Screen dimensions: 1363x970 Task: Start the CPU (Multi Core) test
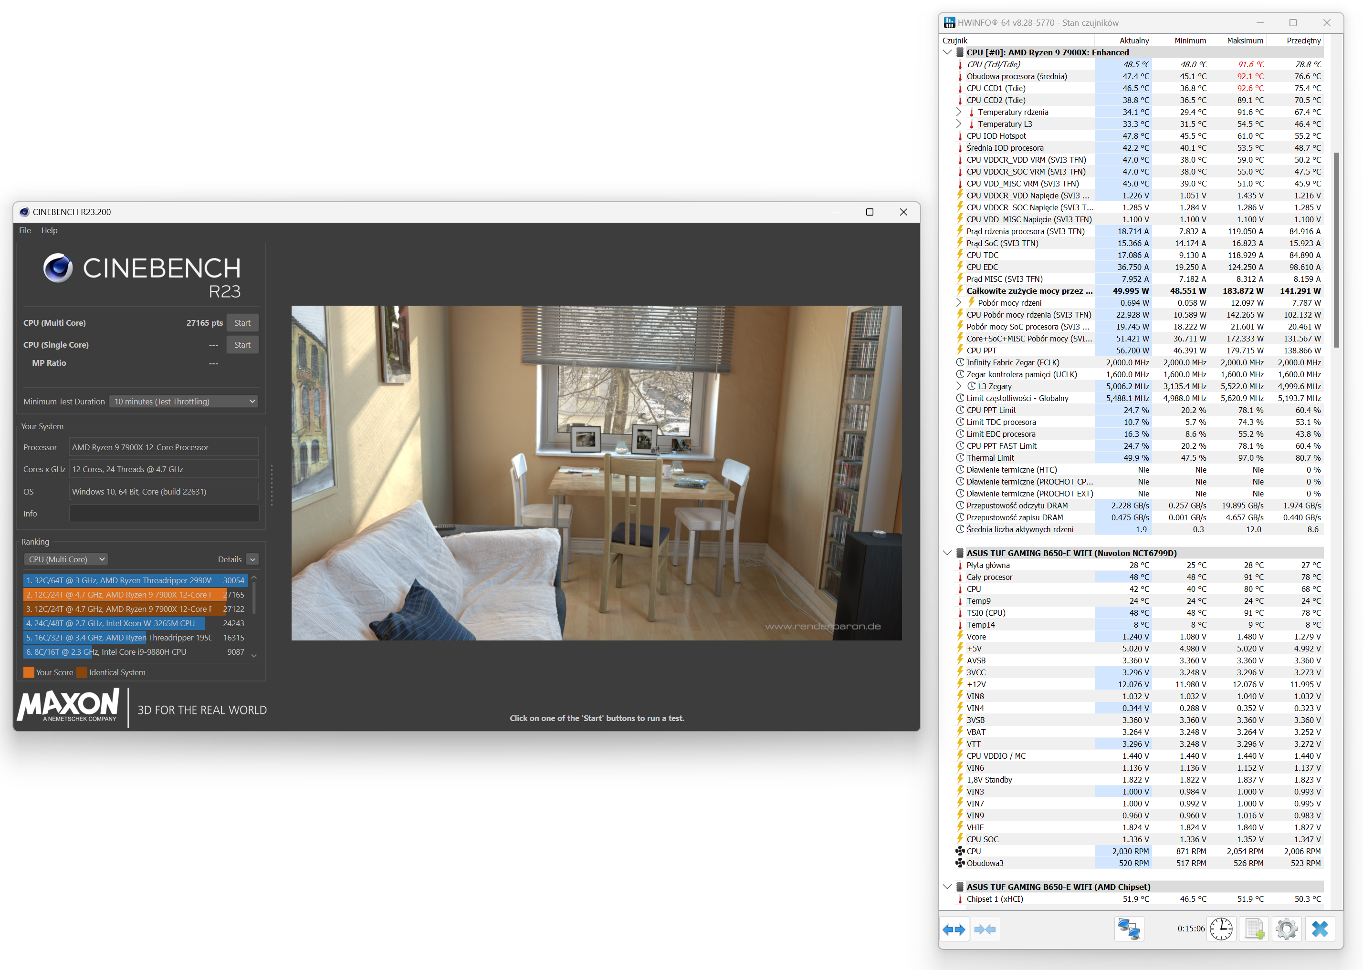pos(242,323)
